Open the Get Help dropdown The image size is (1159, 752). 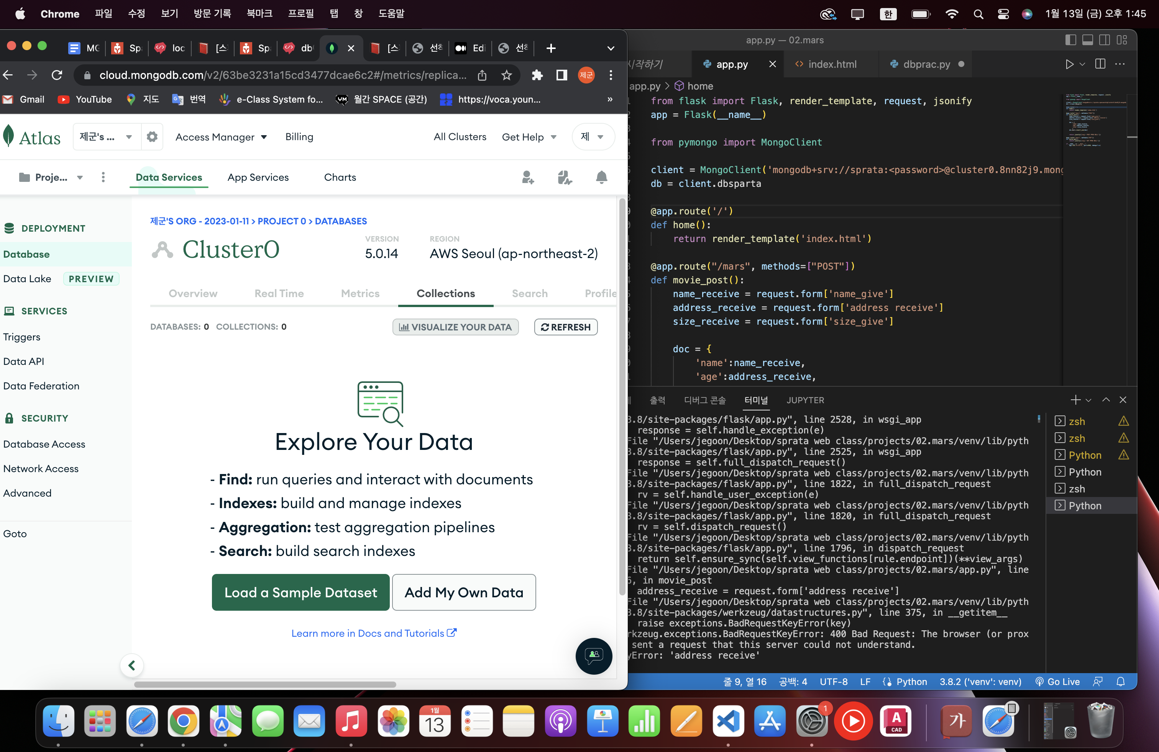(529, 137)
